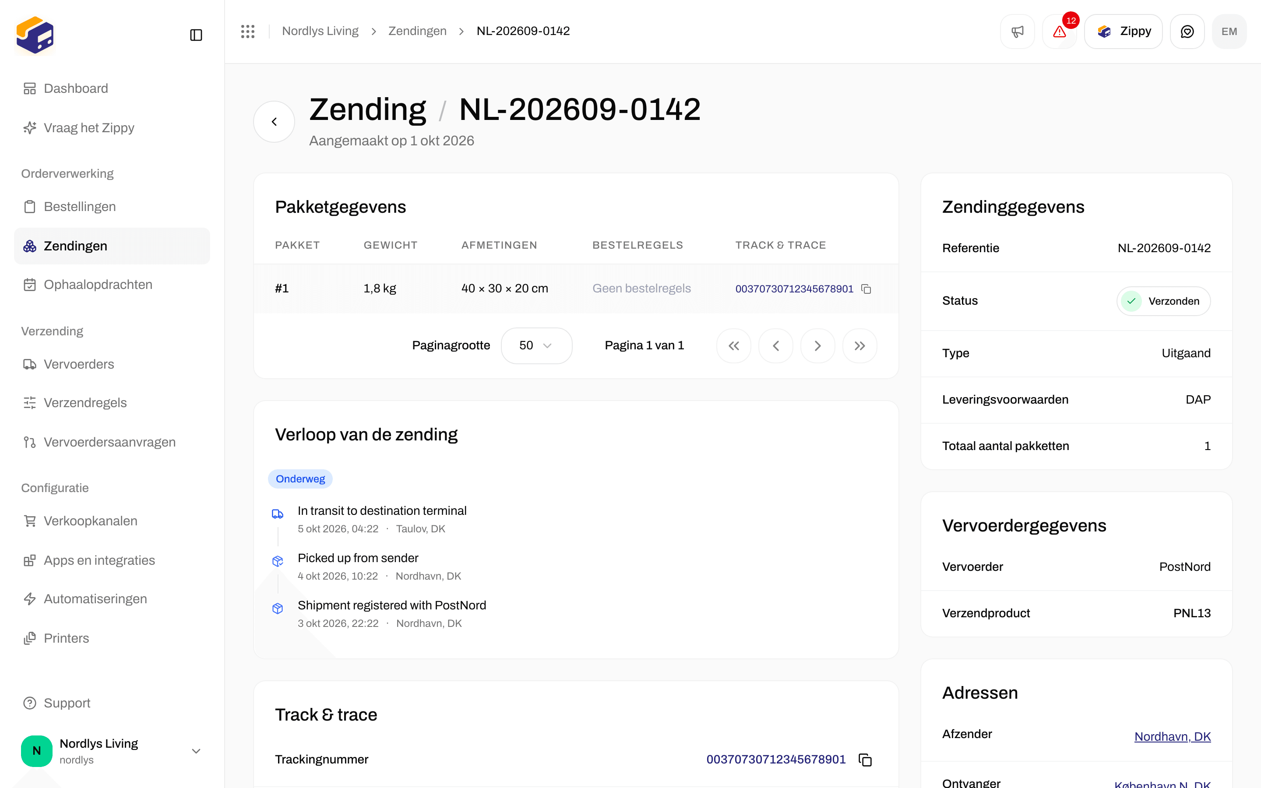Screen dimensions: 1261x788
Task: Open Ophaalopdrachten in the sidebar
Action: [x=112, y=285]
